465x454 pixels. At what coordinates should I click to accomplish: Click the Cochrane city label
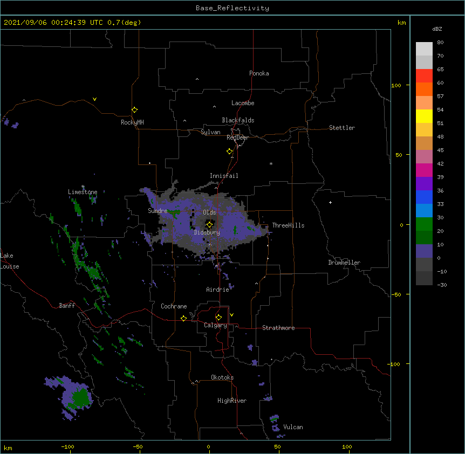[x=174, y=306]
